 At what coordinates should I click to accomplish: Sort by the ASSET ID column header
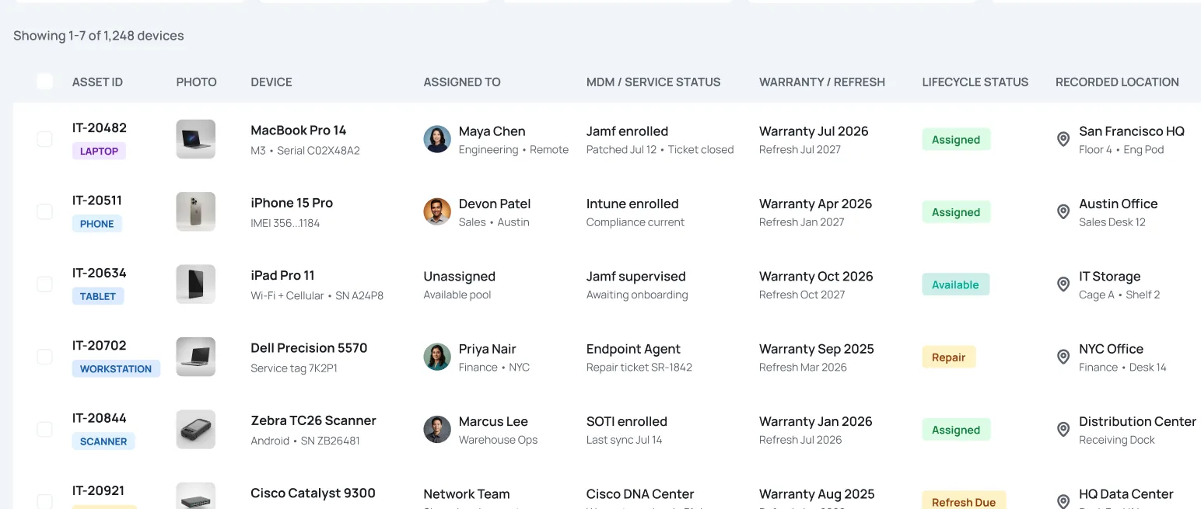click(97, 82)
